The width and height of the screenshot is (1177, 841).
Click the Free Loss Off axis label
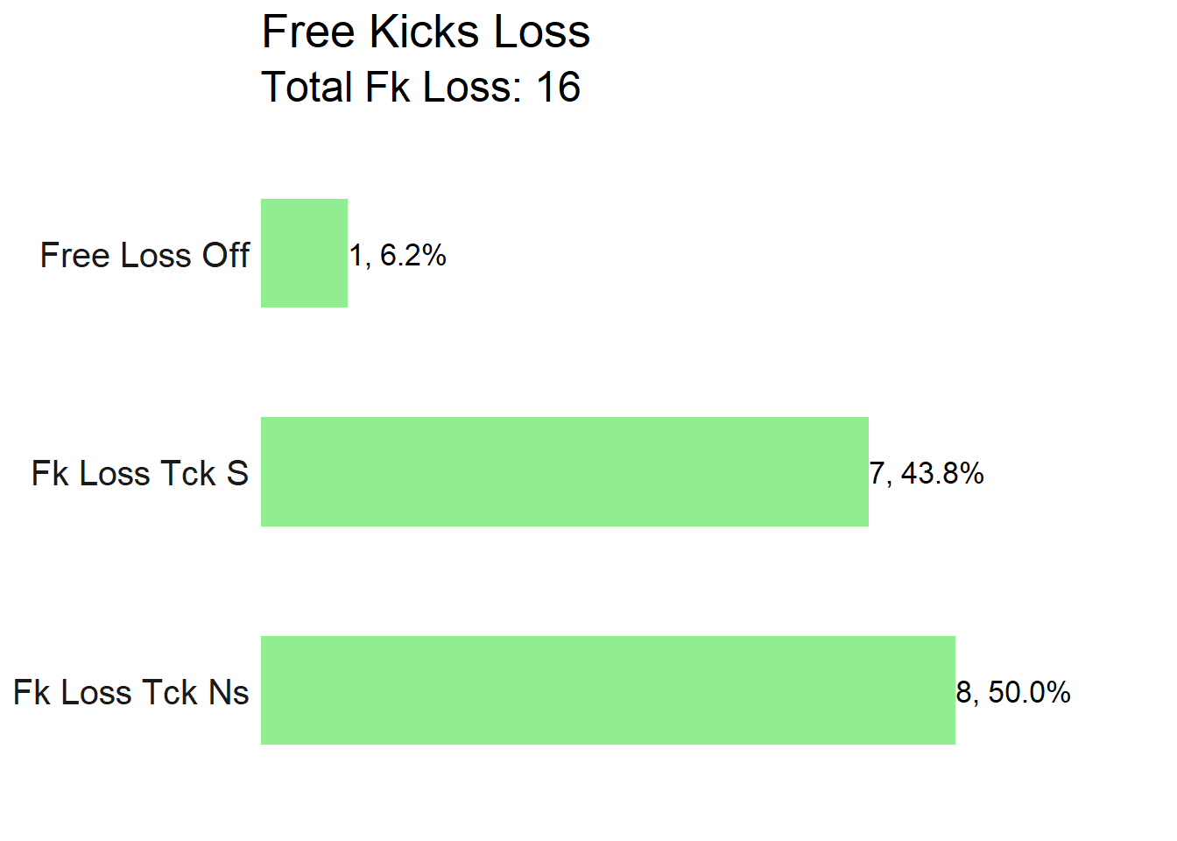(144, 255)
